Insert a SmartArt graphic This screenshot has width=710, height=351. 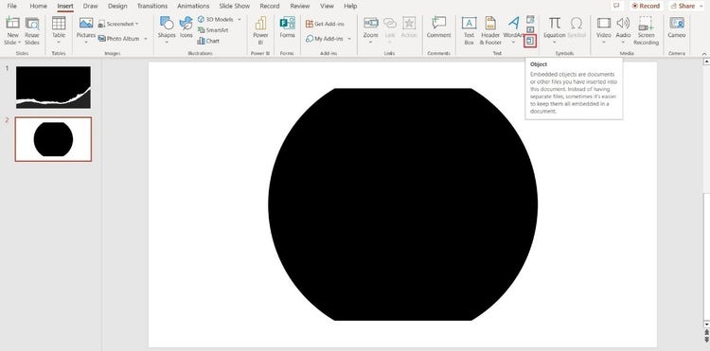coord(212,30)
